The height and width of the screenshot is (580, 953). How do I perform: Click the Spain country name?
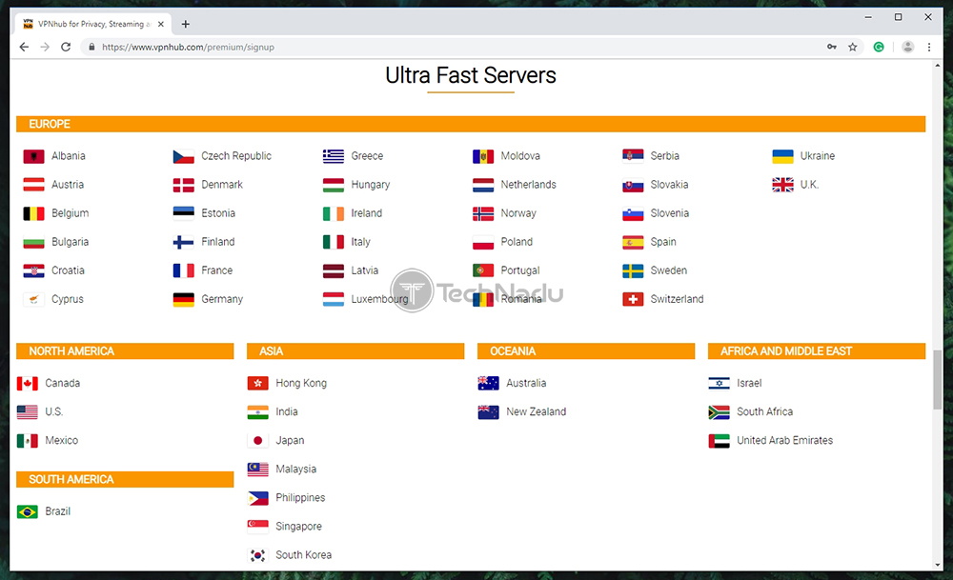click(x=663, y=242)
